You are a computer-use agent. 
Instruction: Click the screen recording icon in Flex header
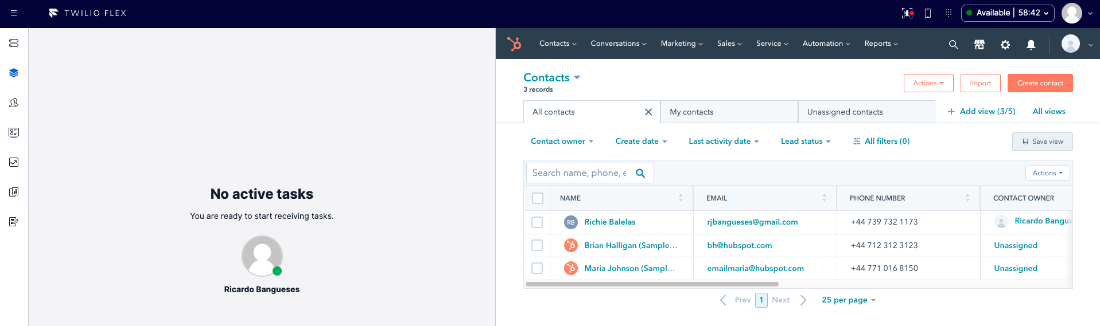pyautogui.click(x=907, y=13)
